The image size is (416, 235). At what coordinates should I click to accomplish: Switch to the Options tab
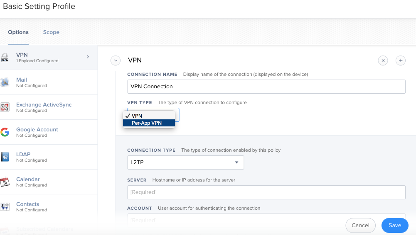coord(18,32)
